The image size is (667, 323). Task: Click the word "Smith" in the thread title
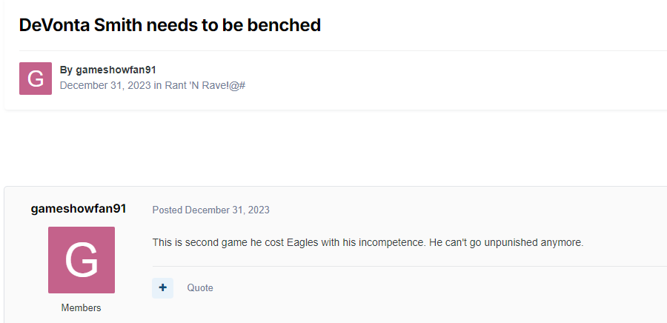click(x=124, y=24)
